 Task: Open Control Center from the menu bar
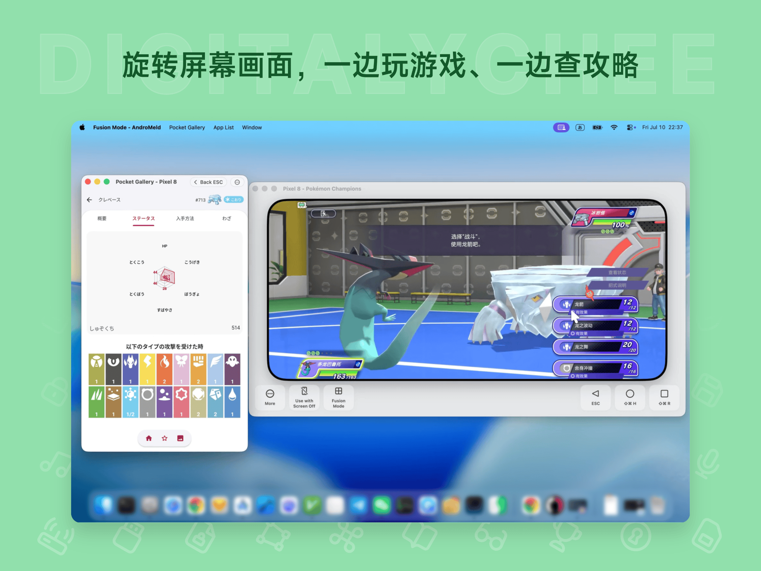[631, 127]
